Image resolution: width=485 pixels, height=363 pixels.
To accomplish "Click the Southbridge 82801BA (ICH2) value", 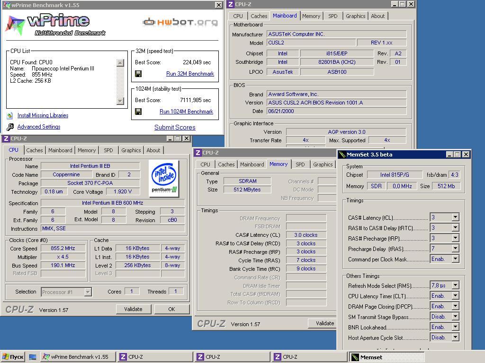I will (337, 62).
